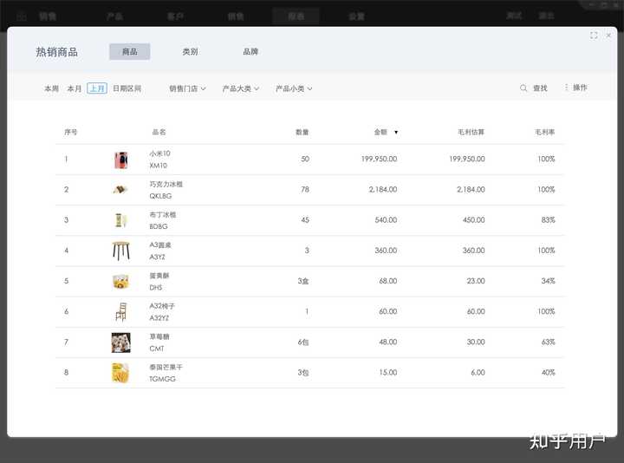
Task: Click the 巧克力冰棍 product thumbnail
Action: coord(120,190)
